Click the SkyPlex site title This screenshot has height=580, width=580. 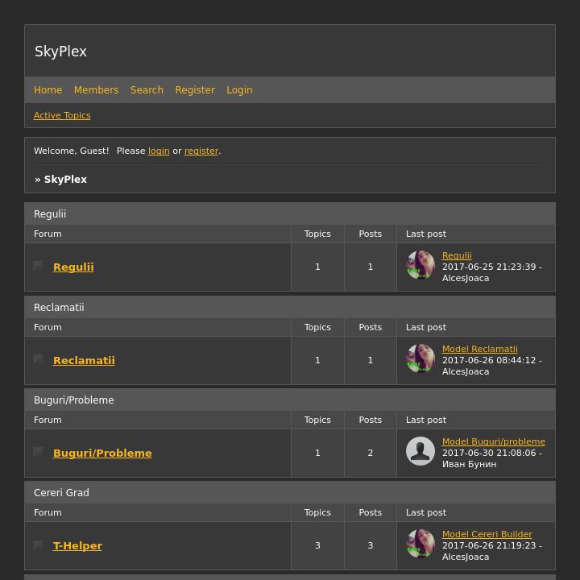click(60, 52)
